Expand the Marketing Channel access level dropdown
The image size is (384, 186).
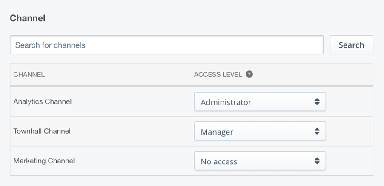[x=260, y=161]
